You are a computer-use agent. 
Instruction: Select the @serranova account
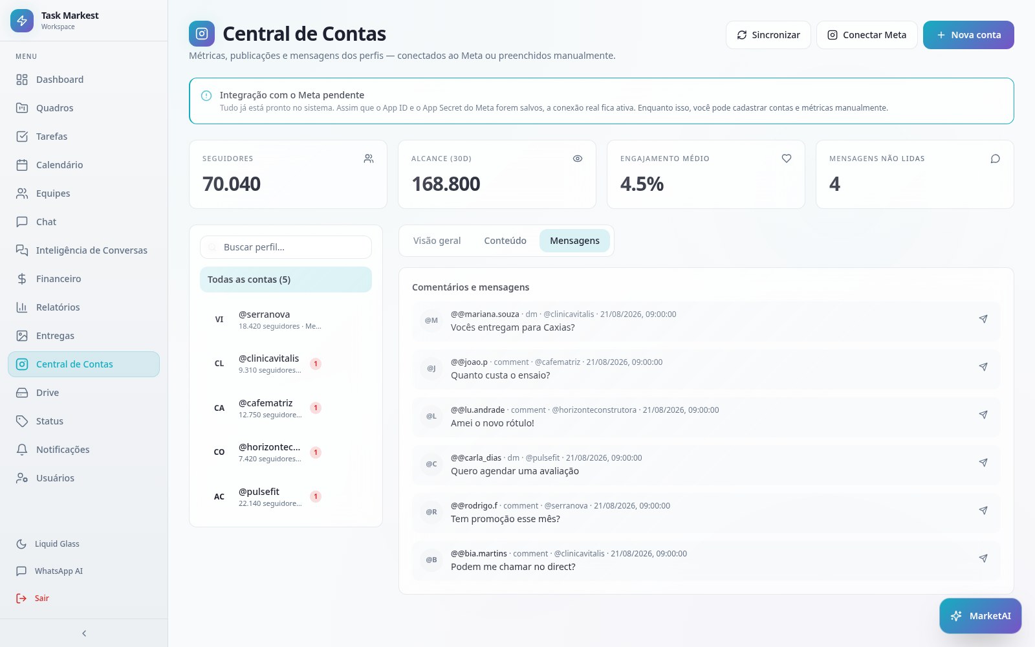pos(286,320)
